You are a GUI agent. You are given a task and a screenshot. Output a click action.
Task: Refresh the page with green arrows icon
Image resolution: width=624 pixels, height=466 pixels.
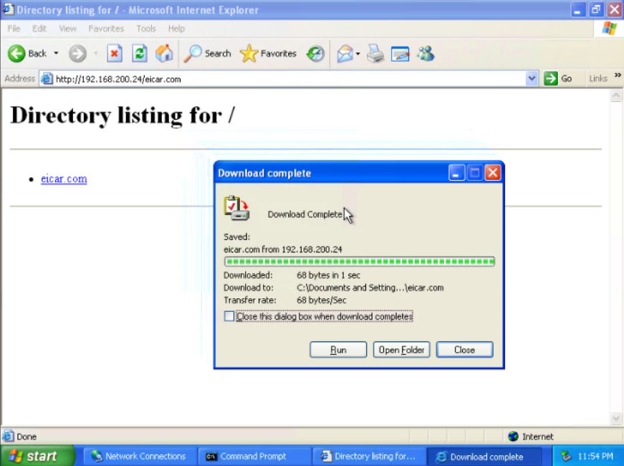click(139, 53)
